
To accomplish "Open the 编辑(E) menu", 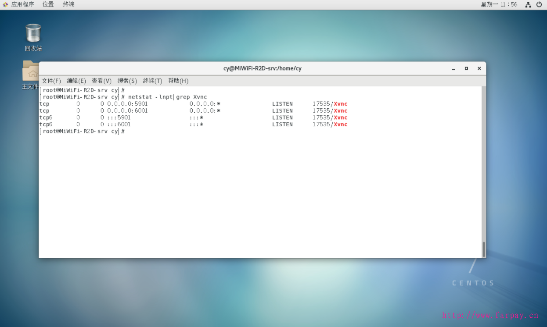I will [x=76, y=81].
